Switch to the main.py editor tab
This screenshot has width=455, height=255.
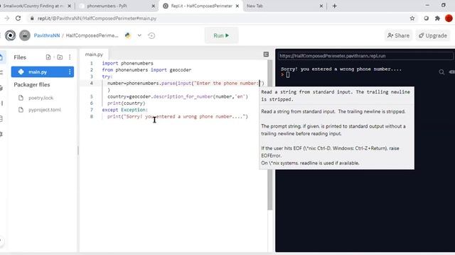pyautogui.click(x=94, y=54)
